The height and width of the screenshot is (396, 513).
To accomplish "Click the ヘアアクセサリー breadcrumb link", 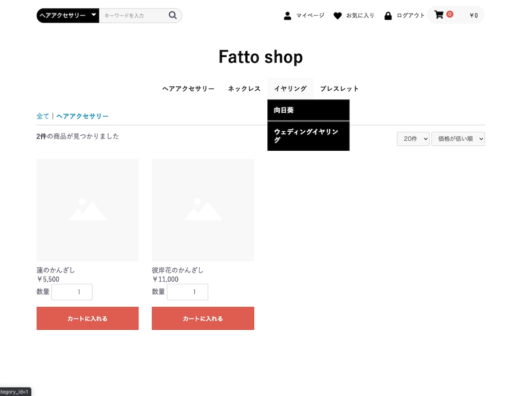I will tap(82, 116).
